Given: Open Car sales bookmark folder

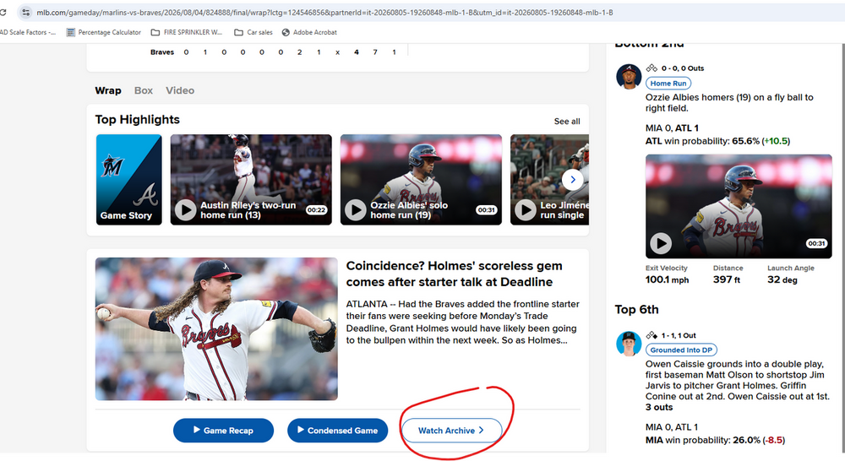Looking at the screenshot, I should pyautogui.click(x=253, y=32).
